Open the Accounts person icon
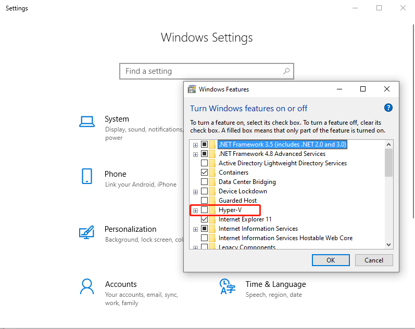Image resolution: width=415 pixels, height=329 pixels. [87, 286]
